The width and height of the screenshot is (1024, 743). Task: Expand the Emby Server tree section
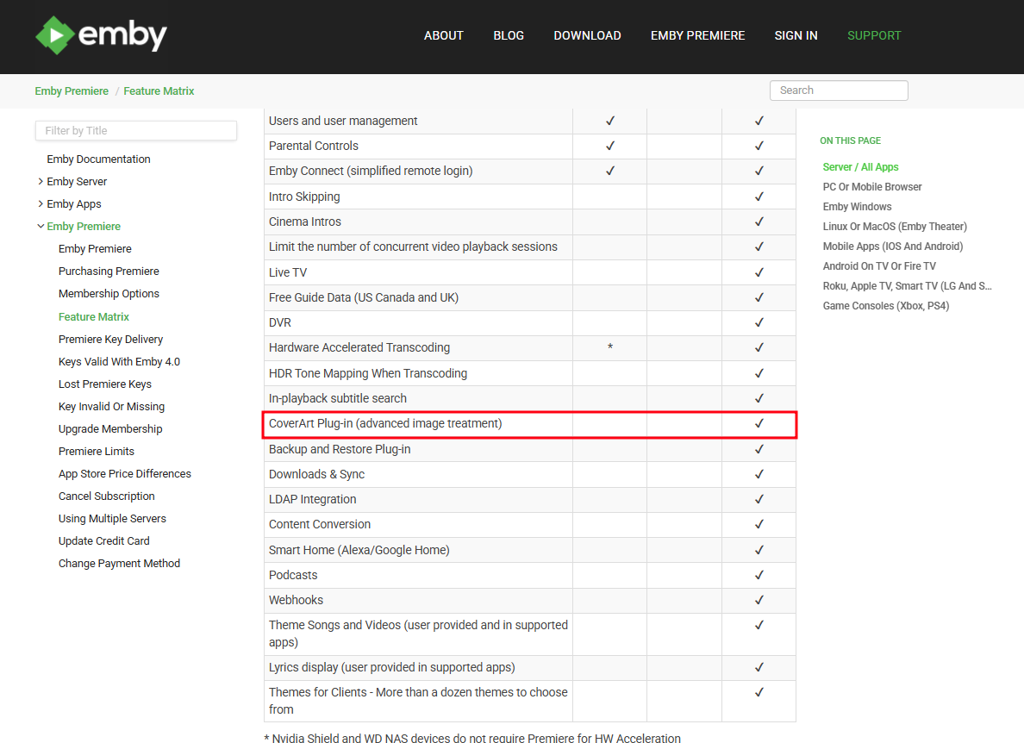41,182
